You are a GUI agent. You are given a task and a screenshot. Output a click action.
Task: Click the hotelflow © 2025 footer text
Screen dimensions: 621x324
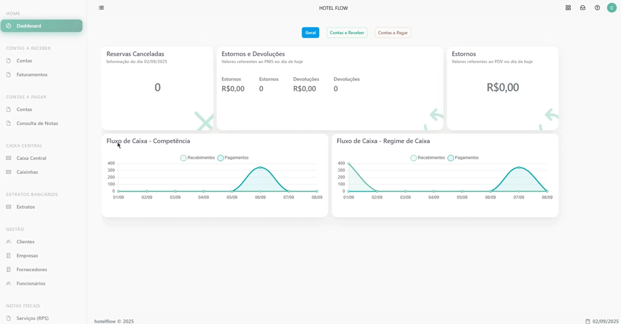(x=114, y=322)
